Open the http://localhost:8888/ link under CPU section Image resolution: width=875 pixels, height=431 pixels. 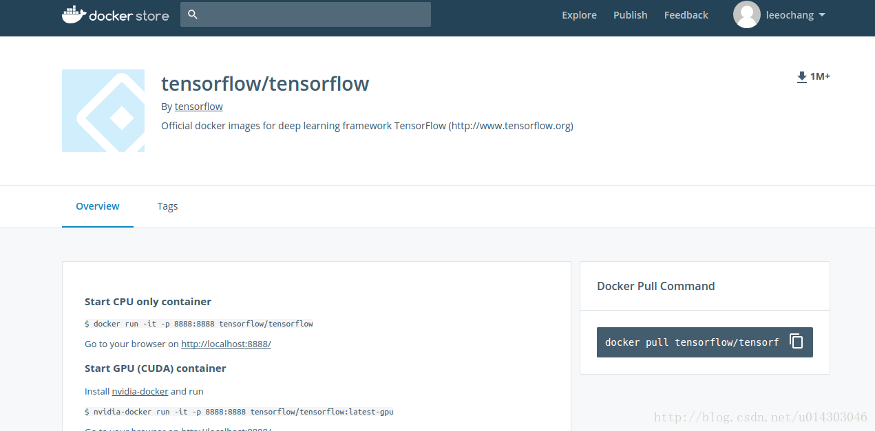(x=226, y=344)
